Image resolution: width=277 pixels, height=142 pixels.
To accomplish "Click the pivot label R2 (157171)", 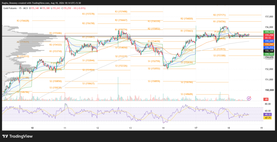I will pos(219,15).
